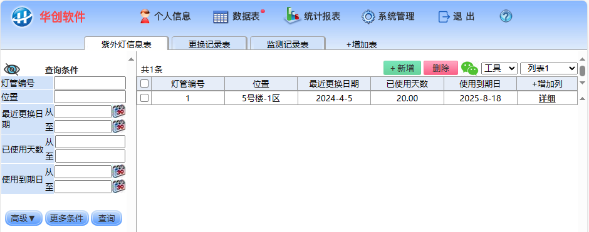Click +增加列 to add a column
589x232 pixels.
(x=547, y=84)
